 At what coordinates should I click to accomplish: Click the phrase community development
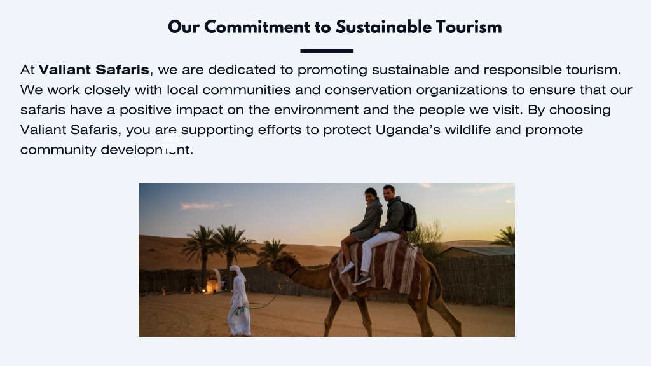click(107, 150)
